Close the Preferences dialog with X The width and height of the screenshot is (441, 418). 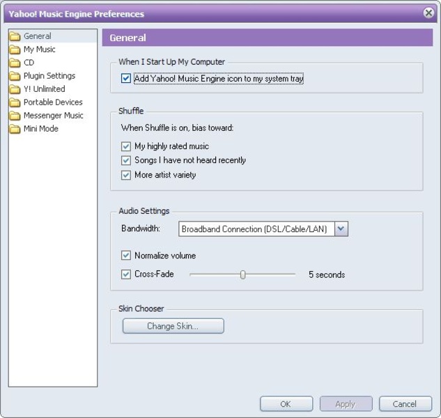pos(428,13)
